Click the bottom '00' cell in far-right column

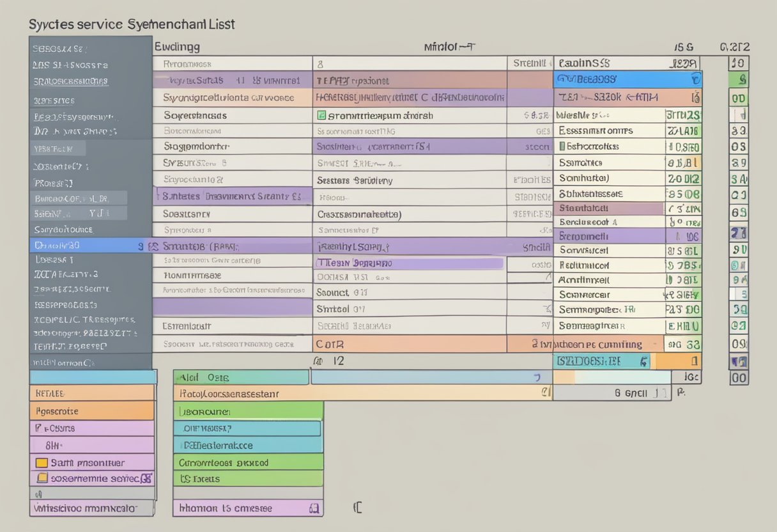click(739, 377)
